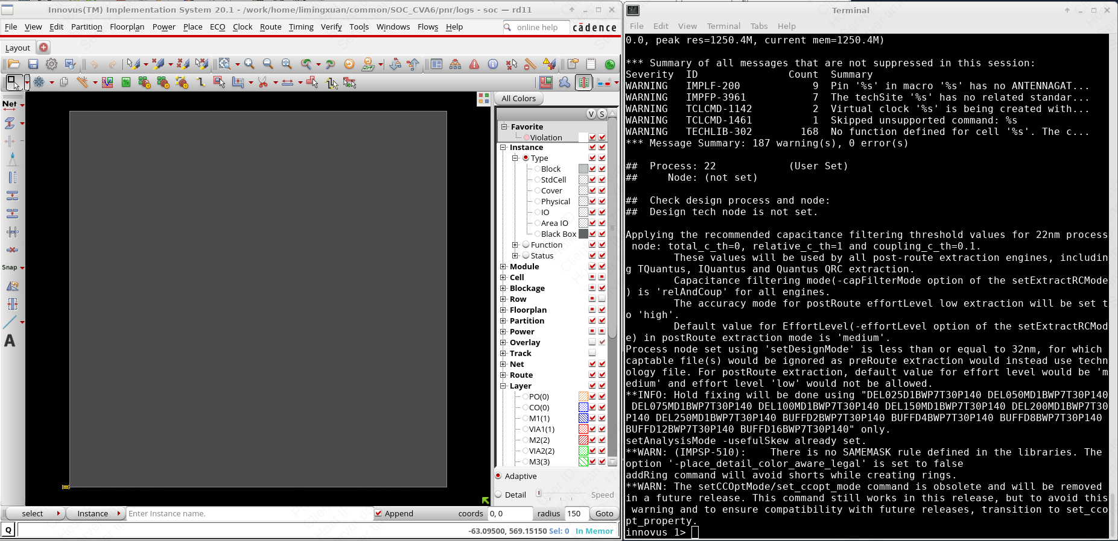
Task: Select the scissors Cut tool
Action: coord(262,83)
